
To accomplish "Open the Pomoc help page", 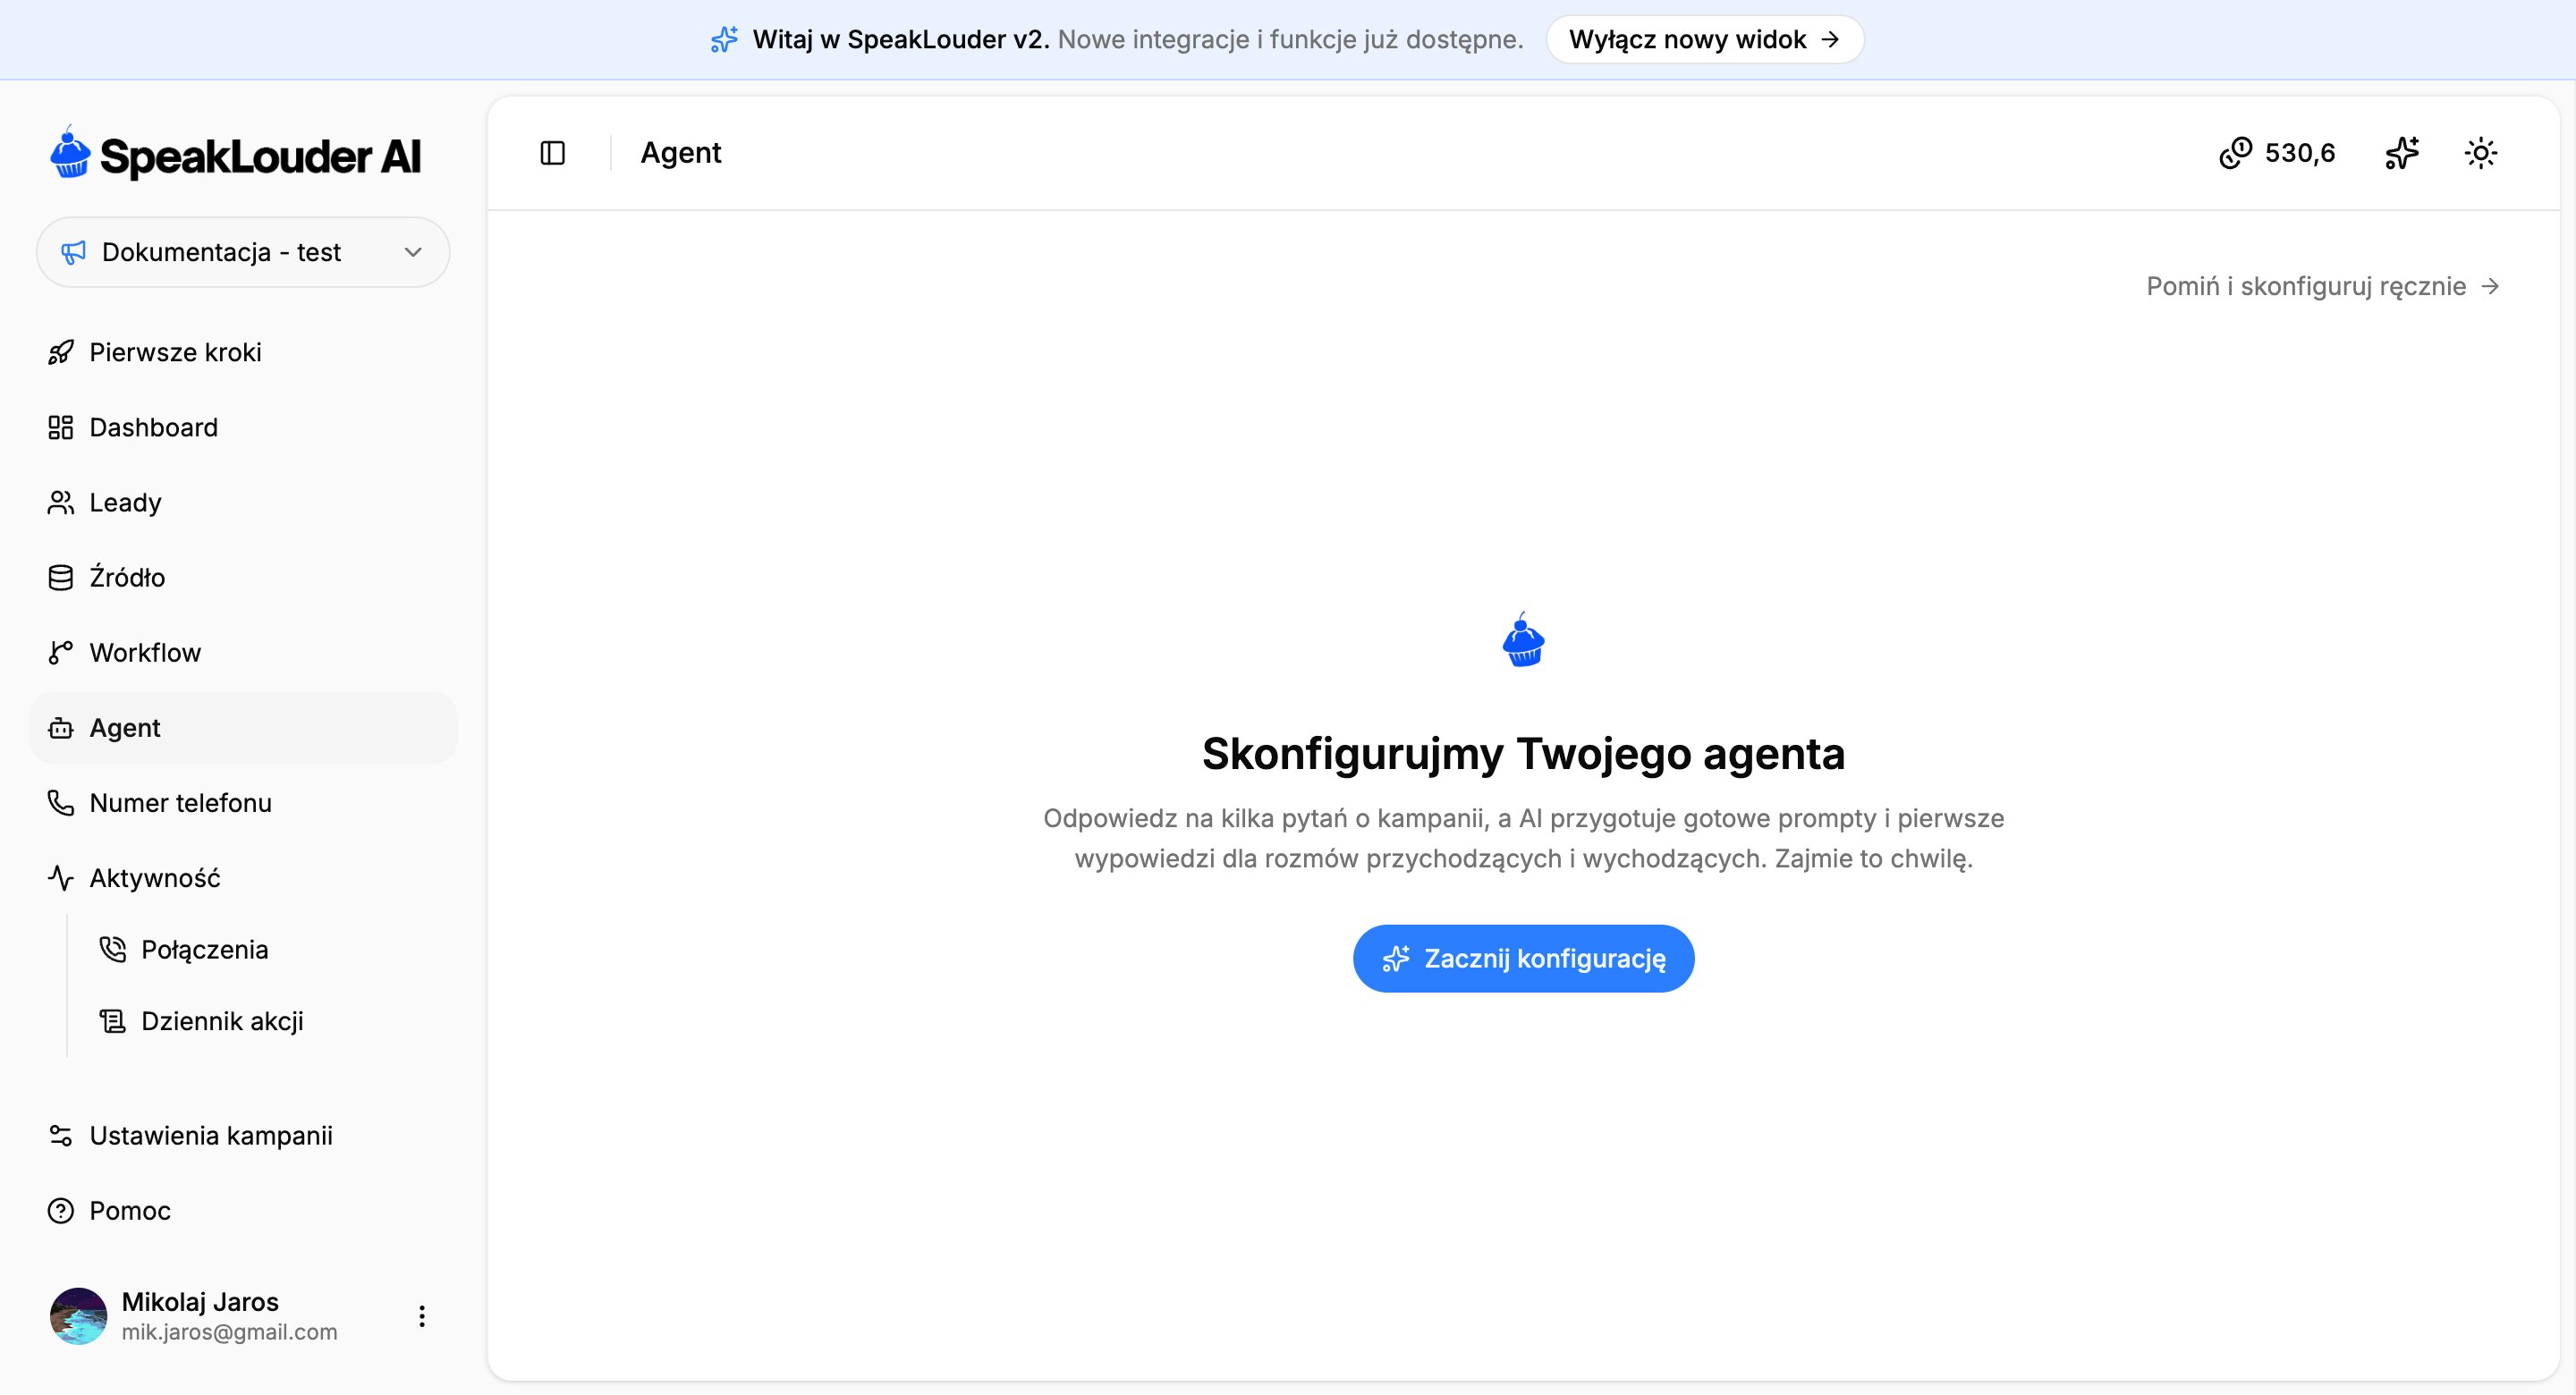I will 243,1211.
